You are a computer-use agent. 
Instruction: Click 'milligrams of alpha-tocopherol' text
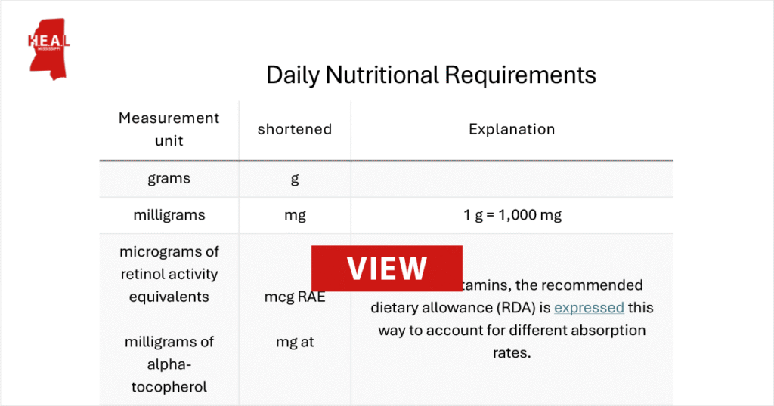tap(169, 364)
